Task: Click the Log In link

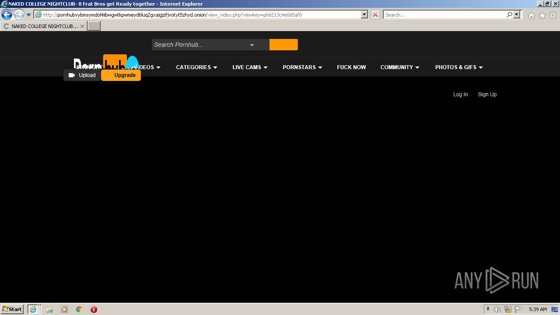Action: [x=460, y=94]
